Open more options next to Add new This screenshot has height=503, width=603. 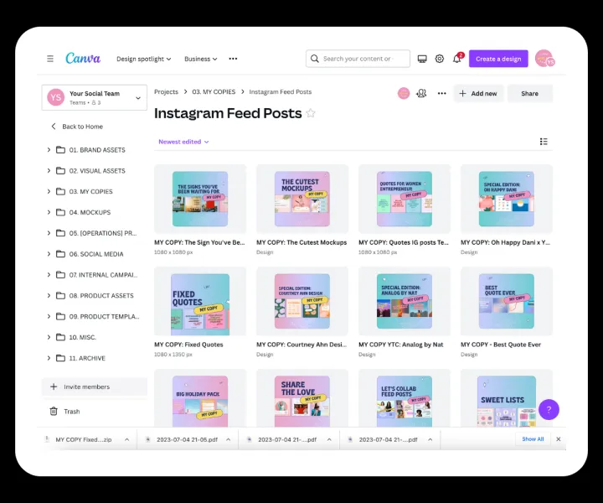[x=441, y=93]
